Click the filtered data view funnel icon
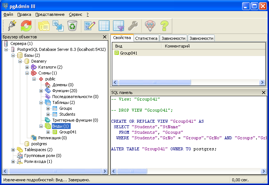This screenshot has height=185, width=269. click(x=119, y=26)
